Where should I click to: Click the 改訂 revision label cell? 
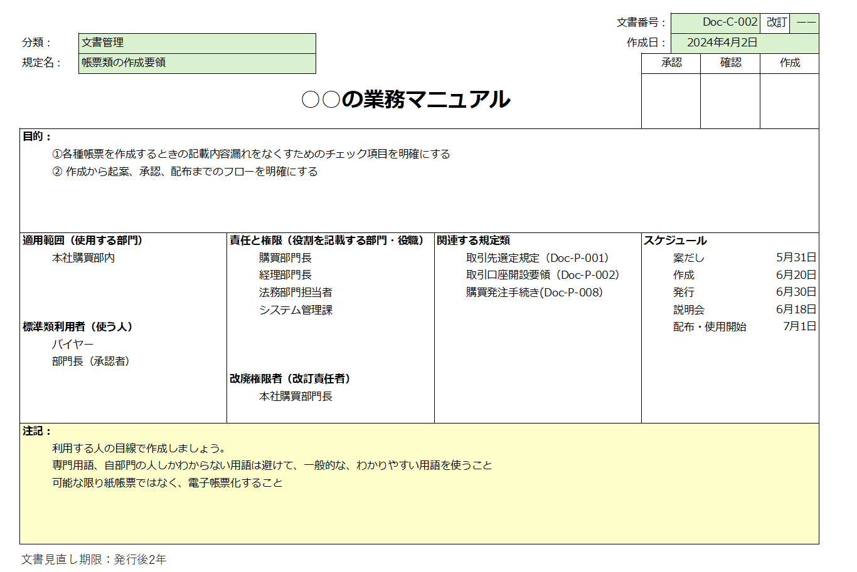775,23
